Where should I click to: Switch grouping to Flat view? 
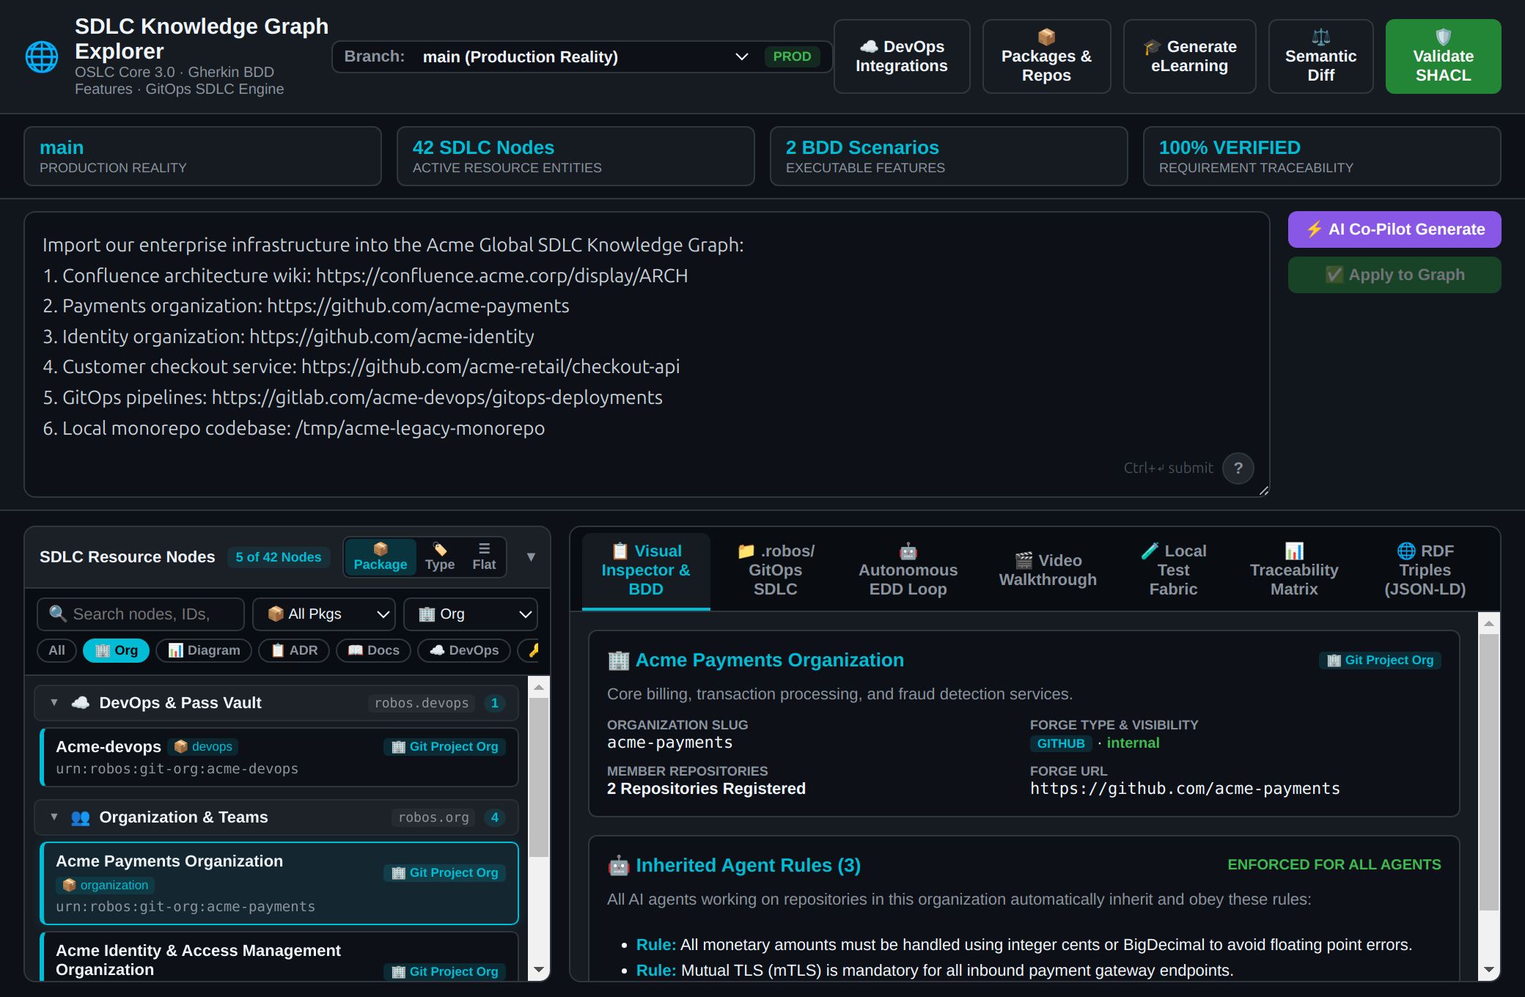(x=484, y=557)
